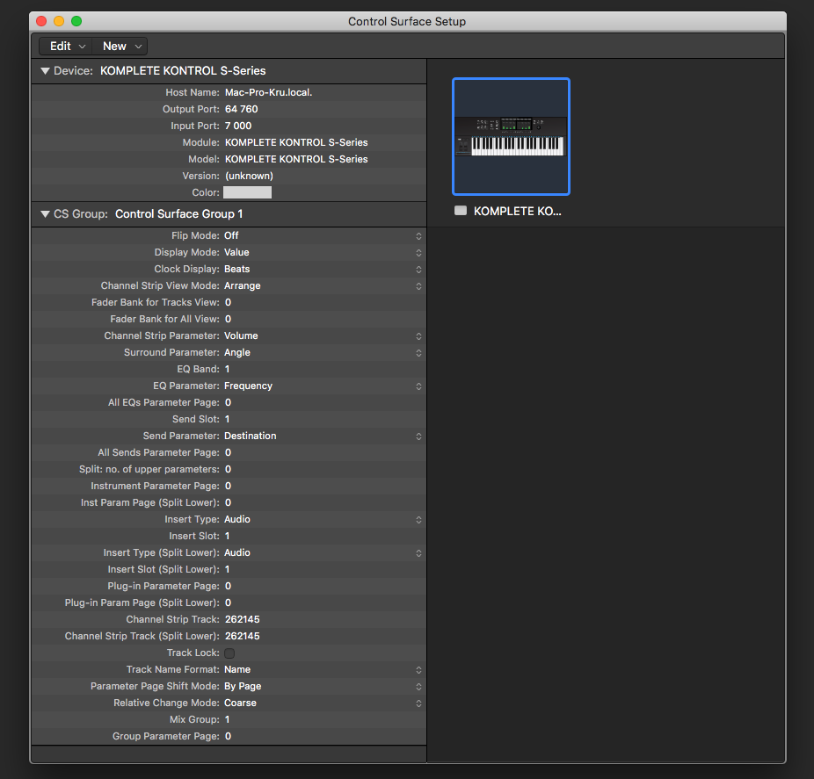
Task: Click Plug-in Param Page (Split Lower) value
Action: click(228, 602)
